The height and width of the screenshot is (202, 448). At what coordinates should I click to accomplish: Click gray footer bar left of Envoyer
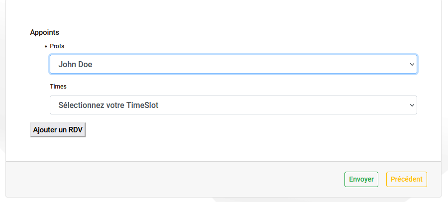(174, 179)
